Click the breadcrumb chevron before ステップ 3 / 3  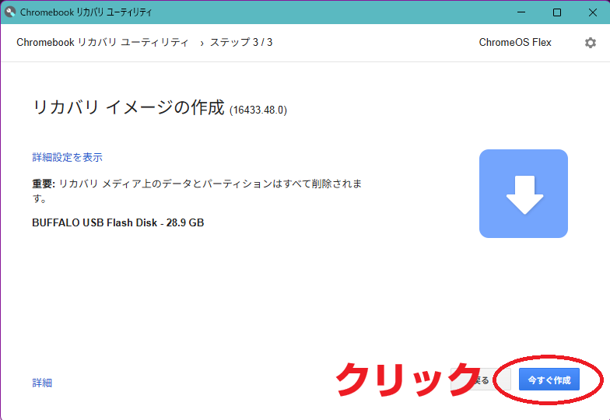[x=202, y=43]
